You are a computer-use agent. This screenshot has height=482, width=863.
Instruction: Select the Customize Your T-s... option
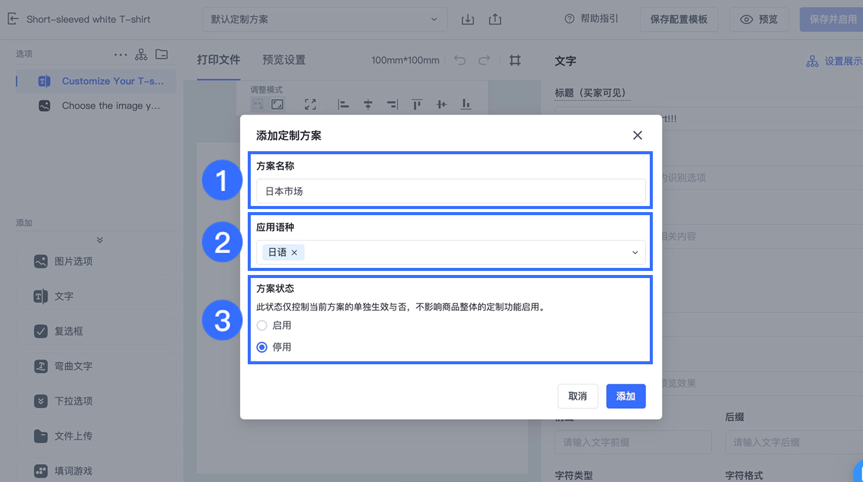96,81
